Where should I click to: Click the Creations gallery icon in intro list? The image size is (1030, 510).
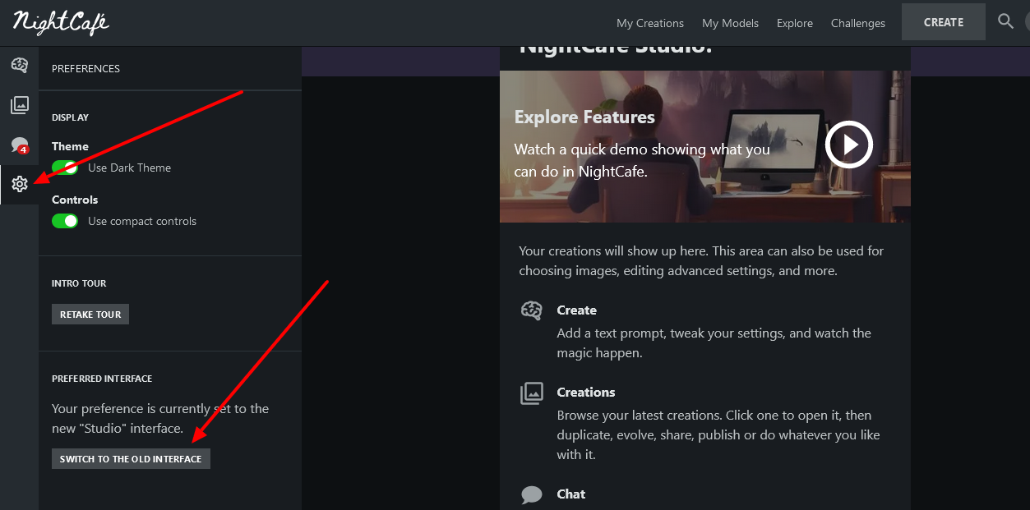[x=532, y=393]
